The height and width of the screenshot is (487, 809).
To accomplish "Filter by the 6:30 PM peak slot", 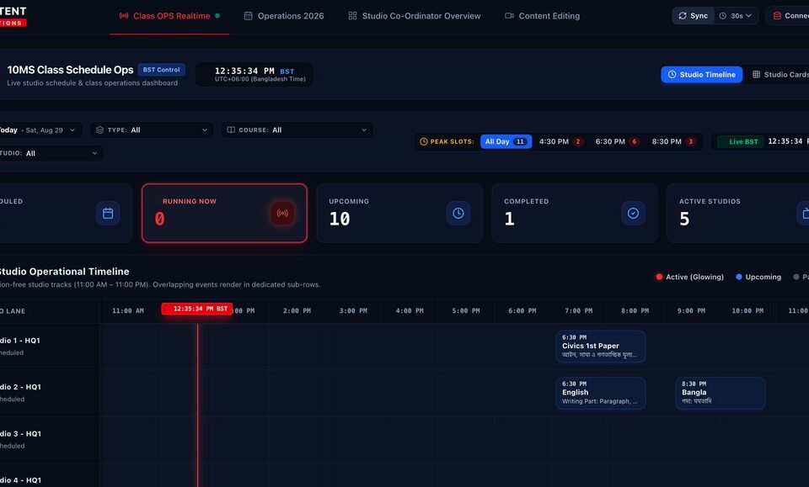I will click(x=617, y=141).
